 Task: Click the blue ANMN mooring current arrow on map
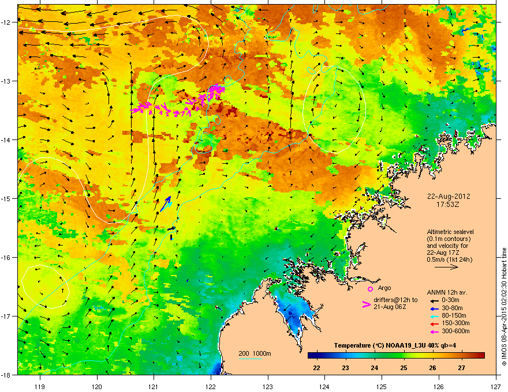click(x=166, y=203)
